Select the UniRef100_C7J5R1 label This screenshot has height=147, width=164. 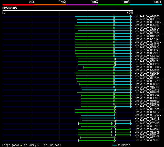click(147, 129)
